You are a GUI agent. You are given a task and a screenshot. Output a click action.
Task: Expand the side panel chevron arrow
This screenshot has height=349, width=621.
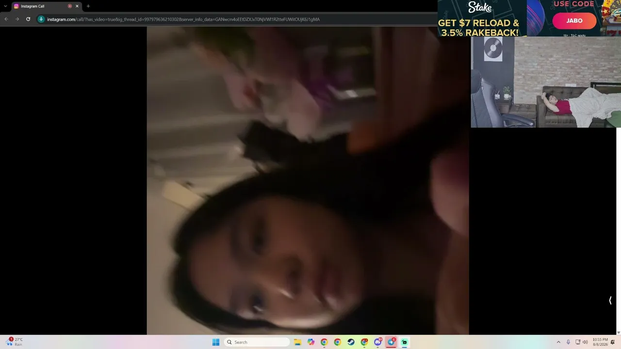point(610,301)
